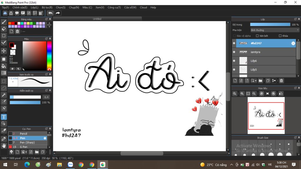Toggle visibility of layer Lớp5
The height and width of the screenshot is (169, 301).
pos(234,70)
